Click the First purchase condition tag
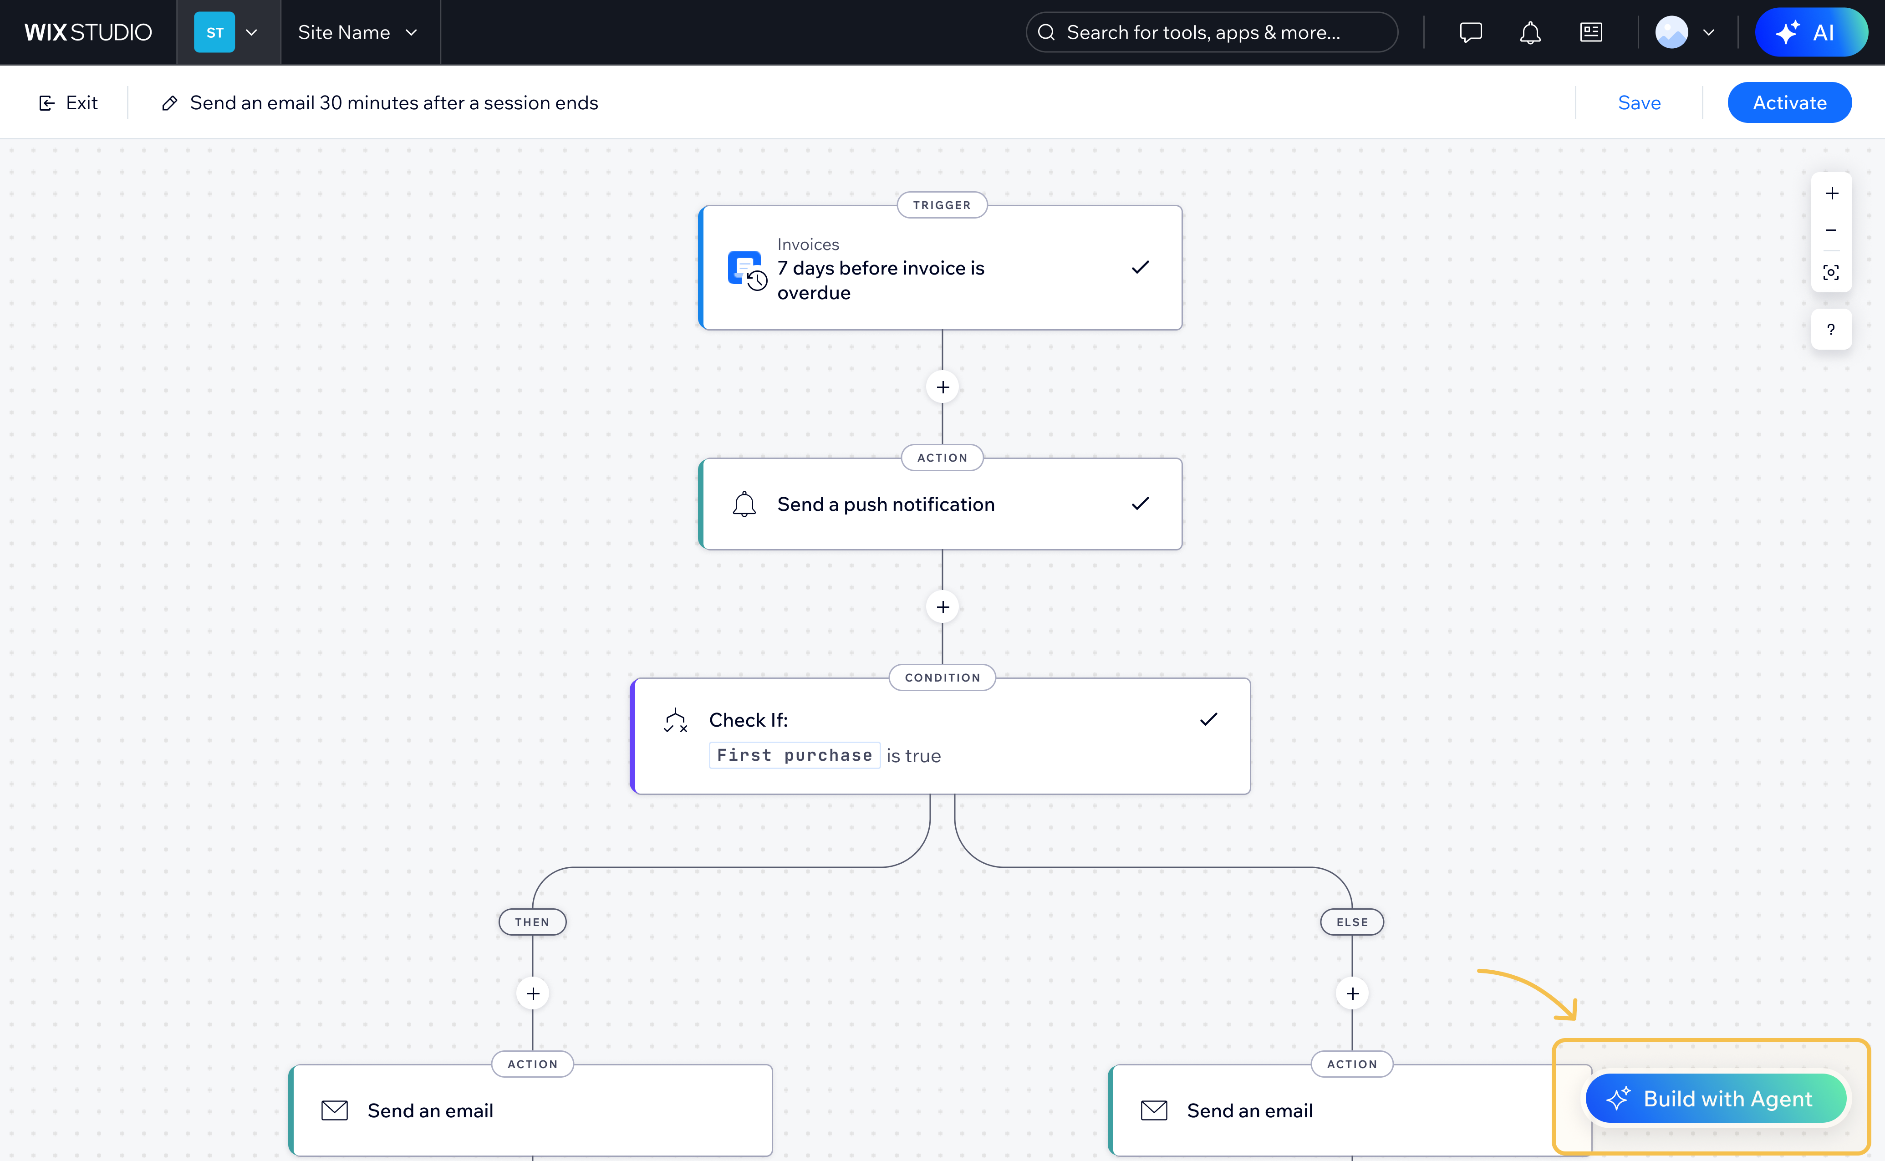Image resolution: width=1885 pixels, height=1161 pixels. click(x=794, y=756)
